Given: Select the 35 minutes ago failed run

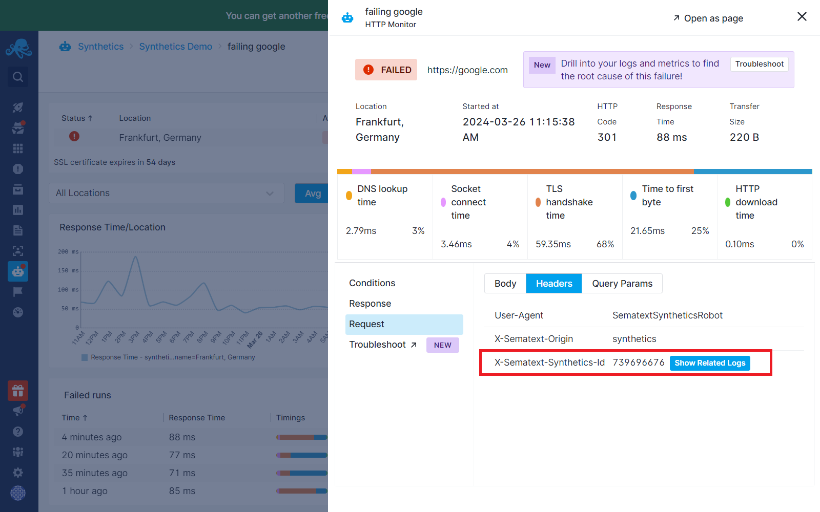Looking at the screenshot, I should [191, 473].
